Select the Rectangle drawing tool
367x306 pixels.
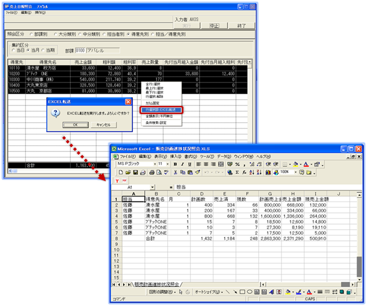[243, 291]
